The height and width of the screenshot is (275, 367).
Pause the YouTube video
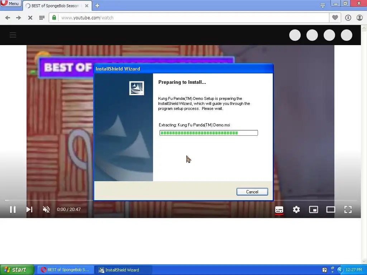tap(13, 209)
